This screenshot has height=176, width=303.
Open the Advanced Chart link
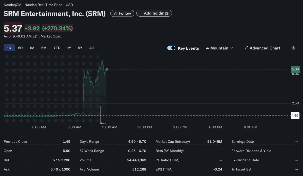click(x=265, y=48)
